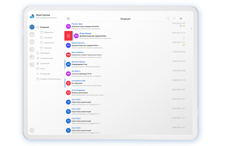This screenshot has width=233, height=146.
Task: Open the Contacts address book icon
Action: click(x=32, y=49)
